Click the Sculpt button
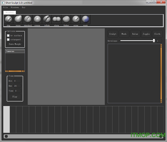 point(113,34)
